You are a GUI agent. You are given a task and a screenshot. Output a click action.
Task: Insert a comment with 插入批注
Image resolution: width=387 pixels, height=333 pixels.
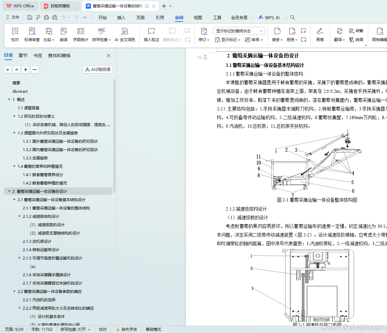[152, 35]
